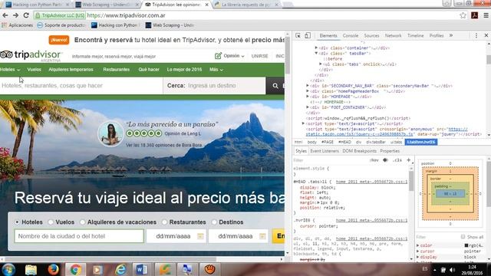Show more DevTools panels via double chevron
The height and width of the screenshot is (276, 491).
[x=451, y=36]
